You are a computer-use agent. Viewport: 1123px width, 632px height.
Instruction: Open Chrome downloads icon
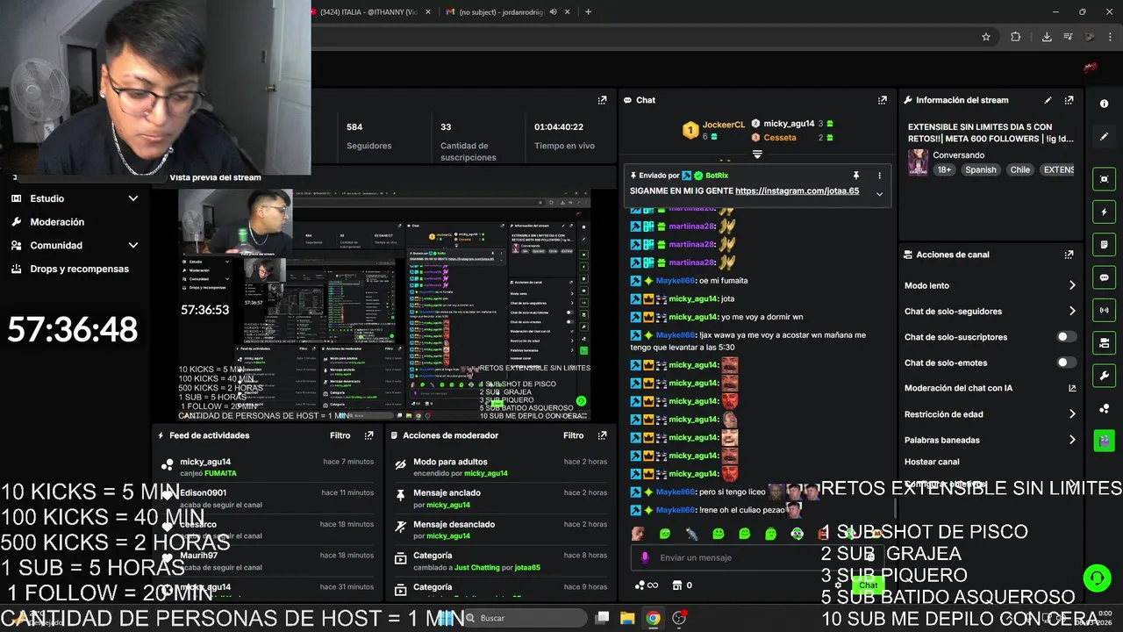click(x=1047, y=37)
